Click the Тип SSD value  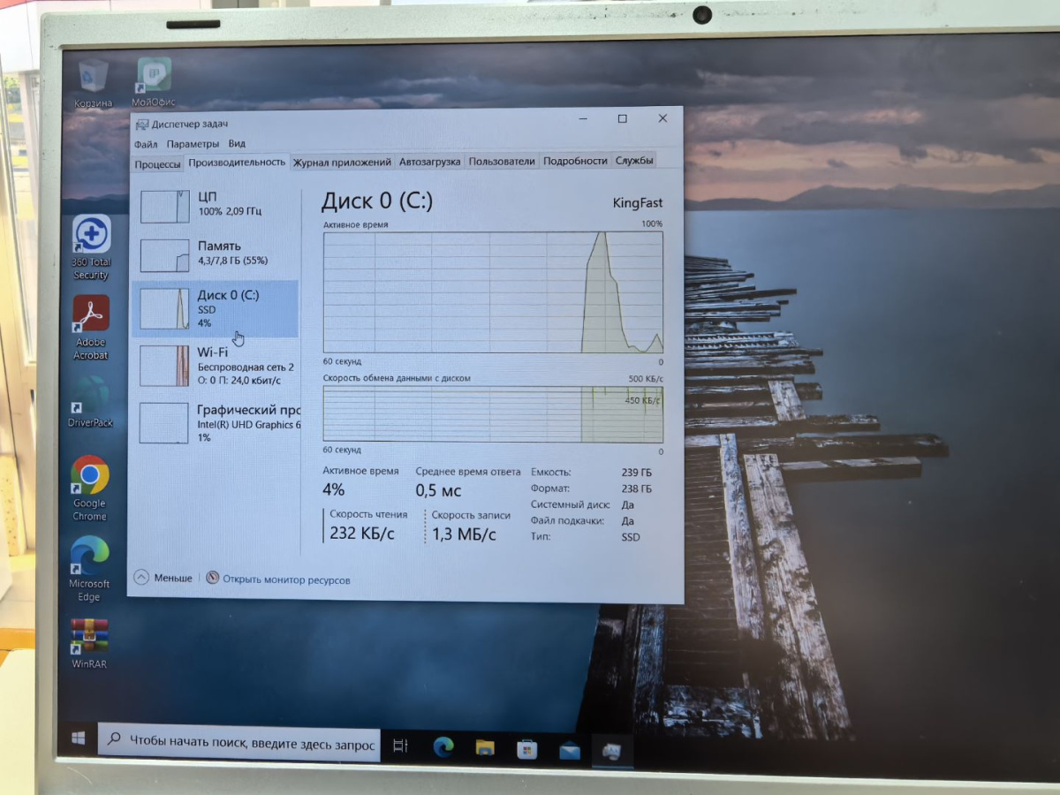point(630,537)
